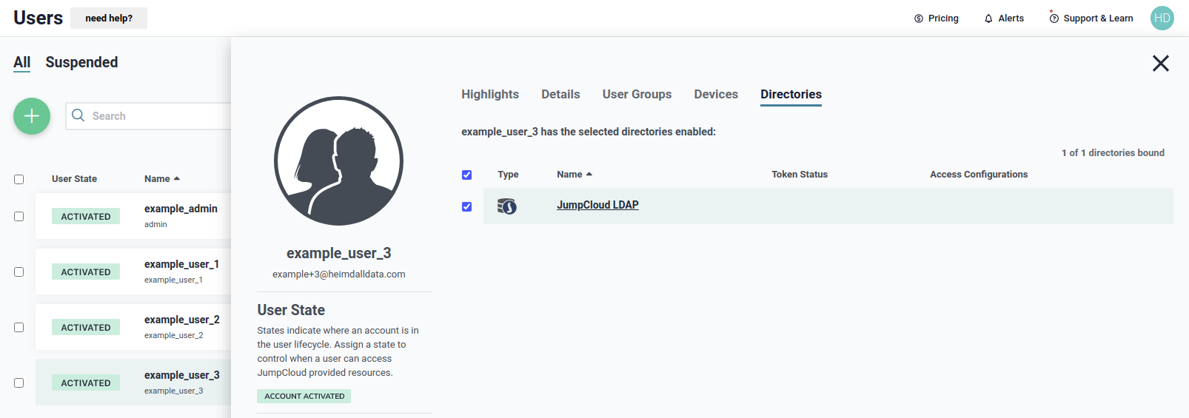1189x418 pixels.
Task: Select the example_admin user checkbox
Action: click(19, 217)
